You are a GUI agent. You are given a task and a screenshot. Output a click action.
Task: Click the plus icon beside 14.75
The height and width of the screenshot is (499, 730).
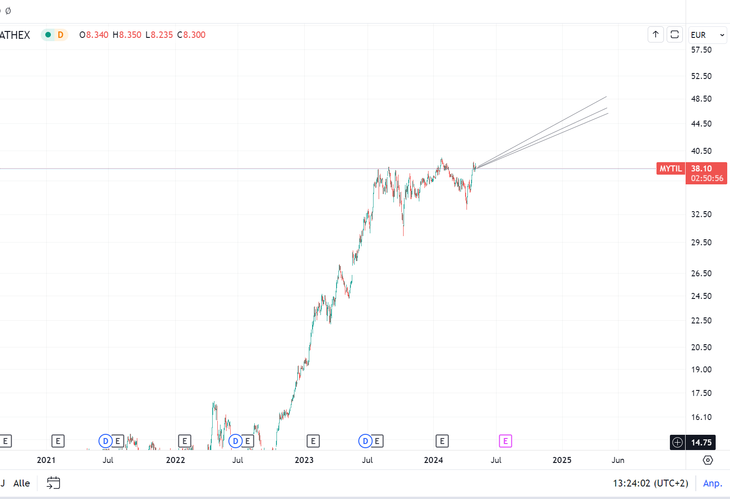coord(677,442)
